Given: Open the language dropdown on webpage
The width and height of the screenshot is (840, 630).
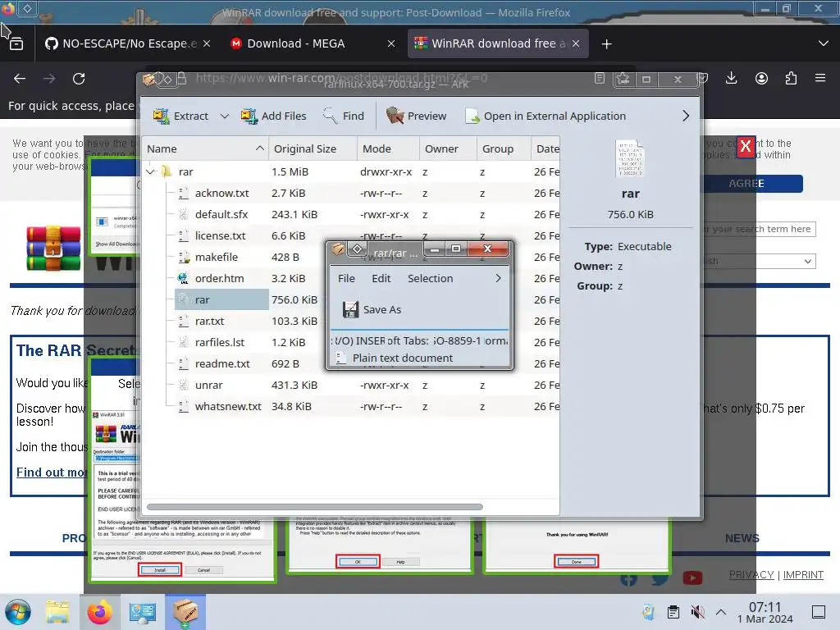Looking at the screenshot, I should [x=759, y=262].
